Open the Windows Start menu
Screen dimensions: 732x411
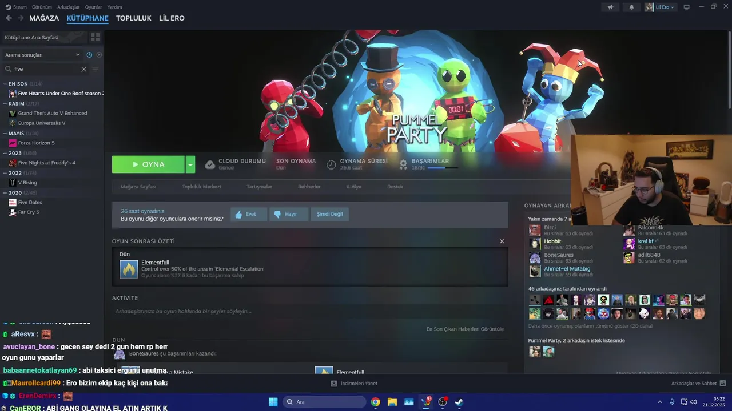(x=273, y=402)
